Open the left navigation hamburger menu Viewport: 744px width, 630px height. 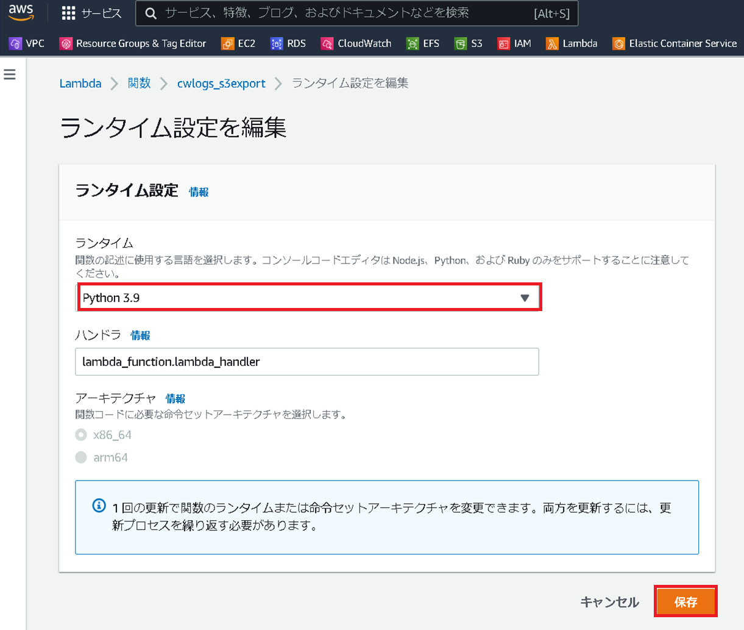(x=9, y=74)
